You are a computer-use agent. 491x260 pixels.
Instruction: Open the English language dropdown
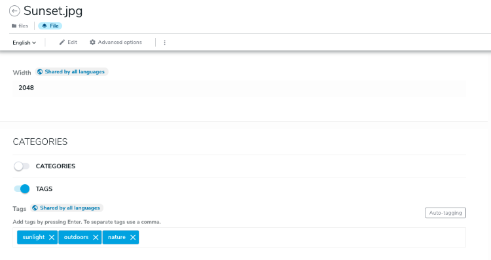tap(24, 43)
